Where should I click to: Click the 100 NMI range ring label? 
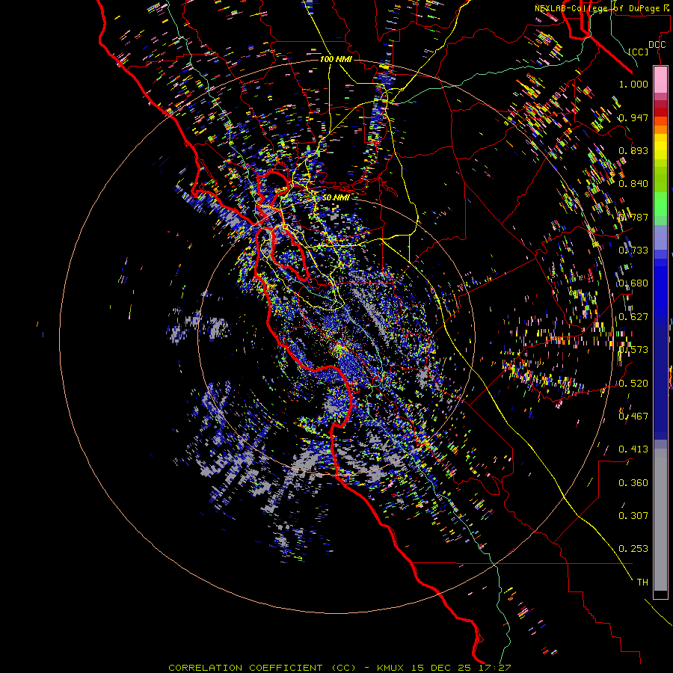tap(336, 59)
